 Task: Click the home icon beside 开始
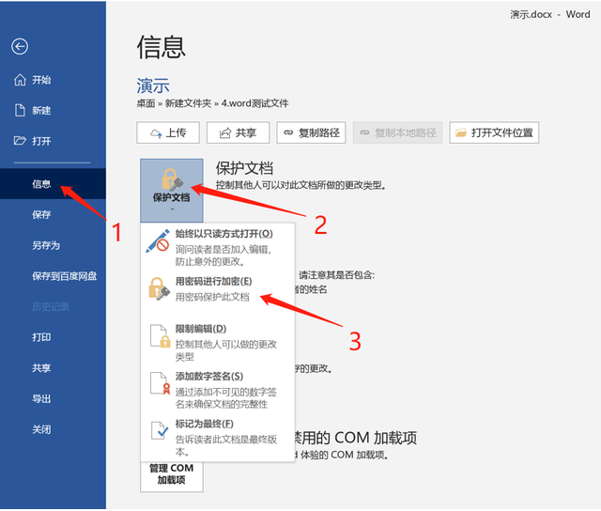20,80
